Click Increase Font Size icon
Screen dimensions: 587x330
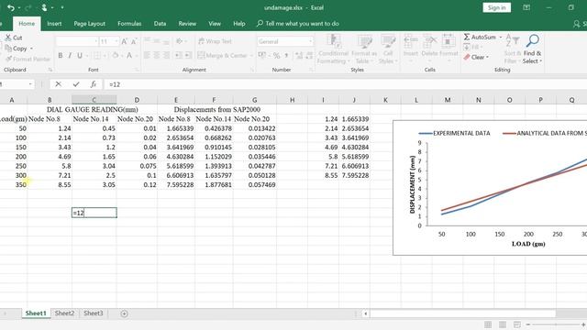(x=125, y=41)
